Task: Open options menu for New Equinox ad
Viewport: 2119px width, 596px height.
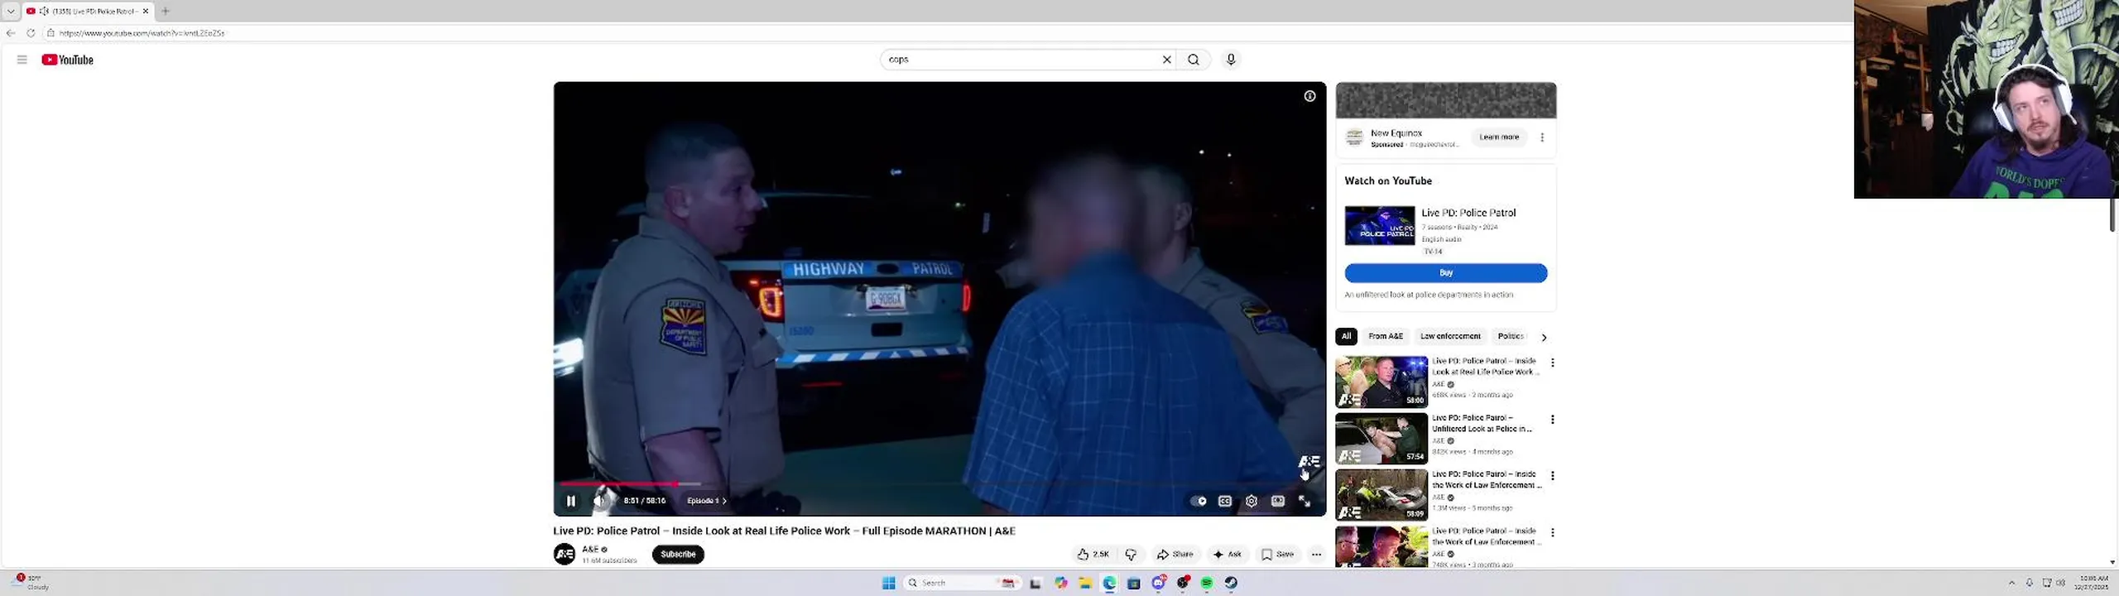Action: (1542, 137)
